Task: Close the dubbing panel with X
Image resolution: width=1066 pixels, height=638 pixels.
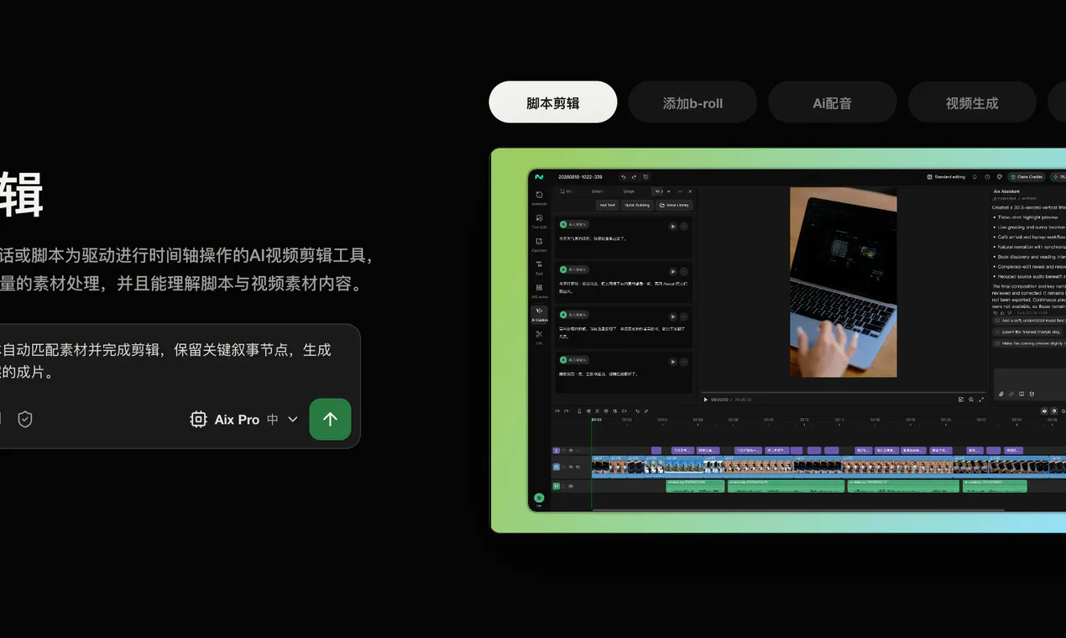Action: pos(690,191)
